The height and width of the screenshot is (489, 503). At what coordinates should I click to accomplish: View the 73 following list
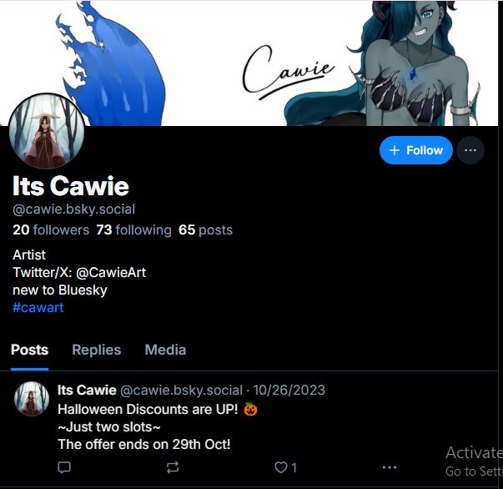(133, 229)
